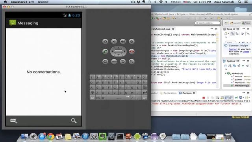Screen dimensions: 252x142
Task: Toggle Categorized view in Task List
Action: click(x=232, y=34)
